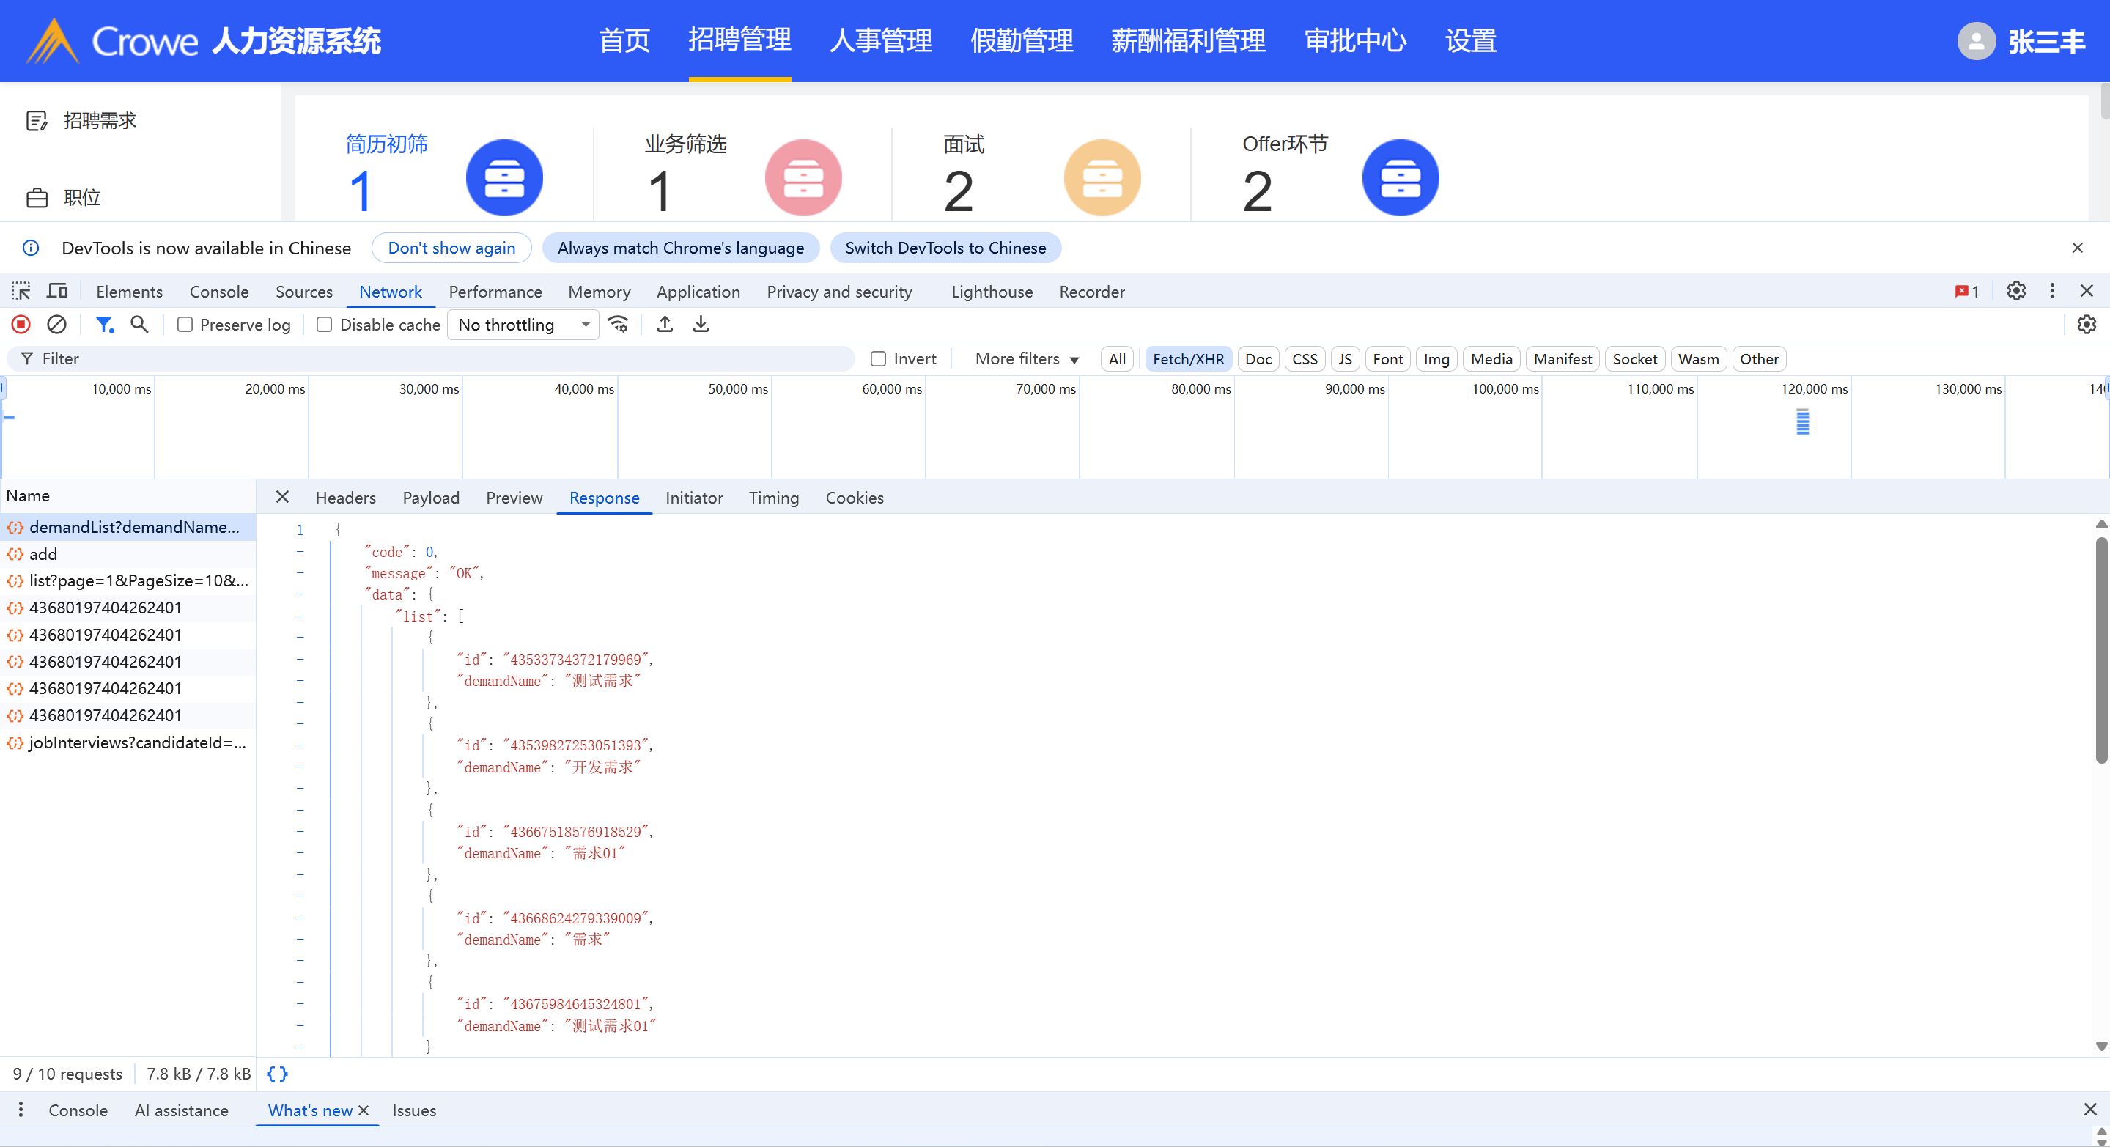2110x1147 pixels.
Task: Tick the Invert filter checkbox
Action: point(878,359)
